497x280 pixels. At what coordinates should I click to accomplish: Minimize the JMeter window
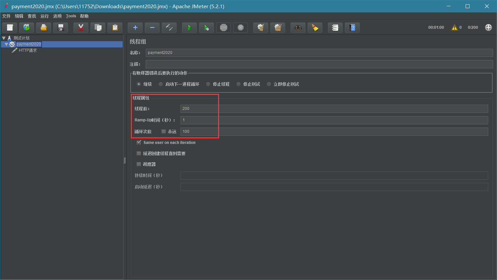[x=449, y=6]
